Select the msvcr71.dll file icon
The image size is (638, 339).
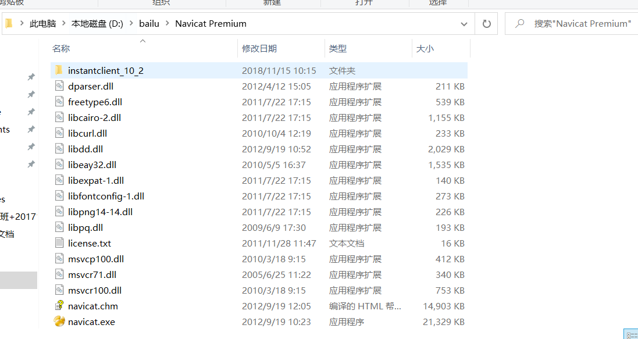(x=59, y=274)
